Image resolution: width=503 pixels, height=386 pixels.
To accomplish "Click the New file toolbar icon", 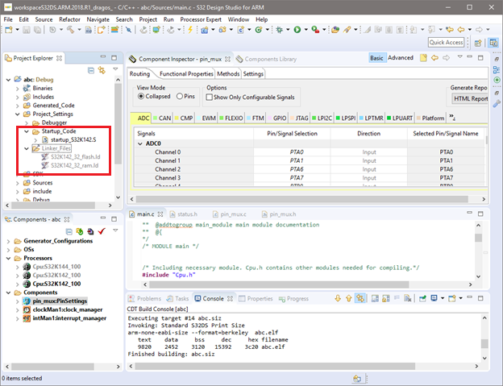I will click(9, 30).
